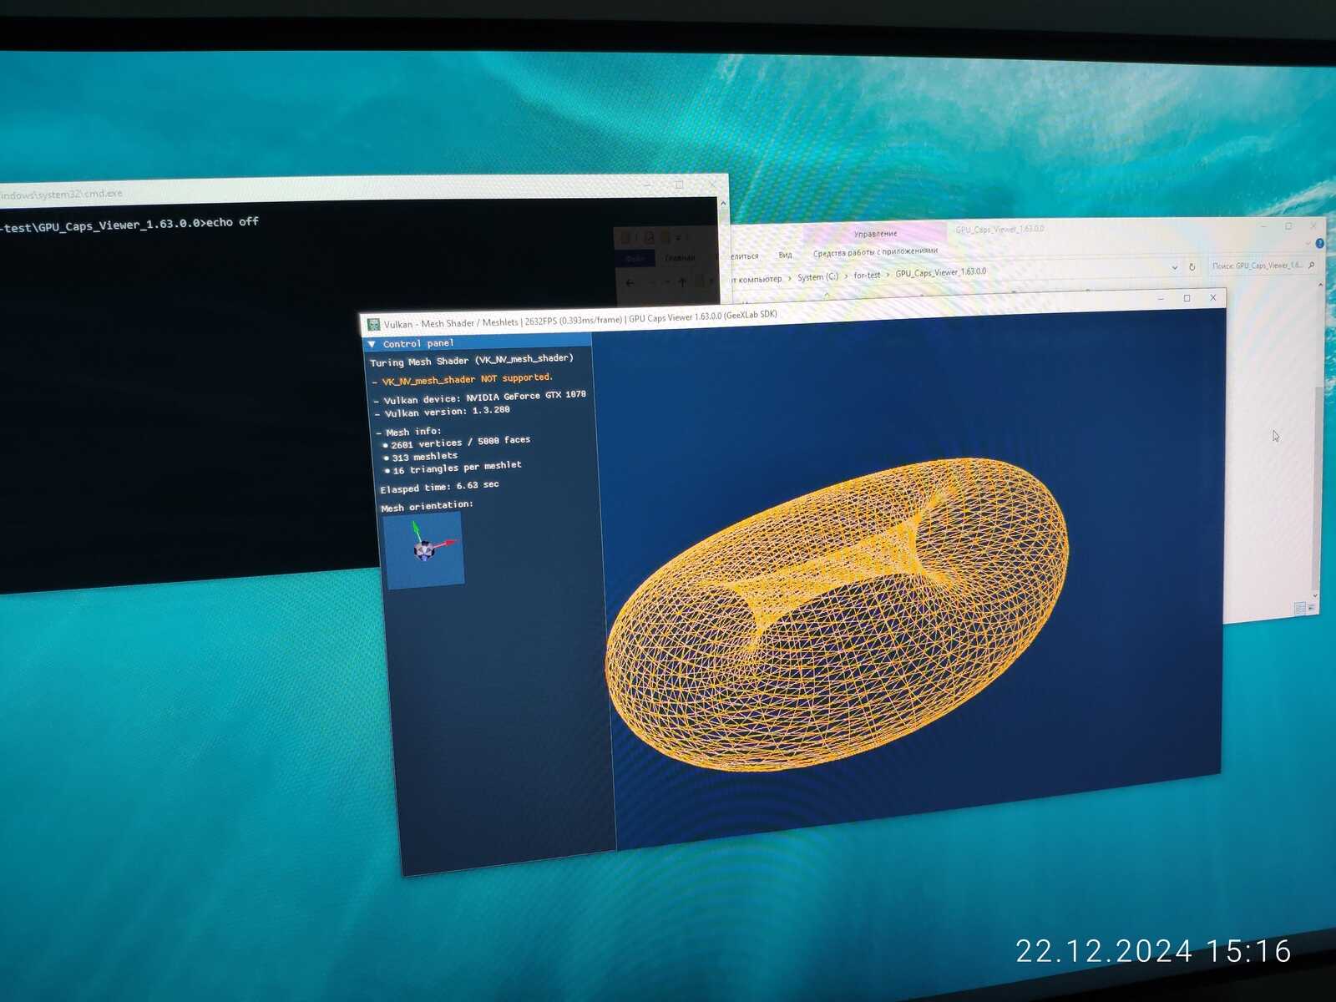Image resolution: width=1336 pixels, height=1002 pixels.
Task: Open Explorer help (blue question mark)
Action: click(1320, 243)
